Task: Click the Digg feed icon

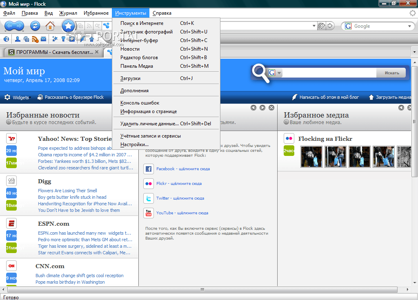Action: coord(11,181)
